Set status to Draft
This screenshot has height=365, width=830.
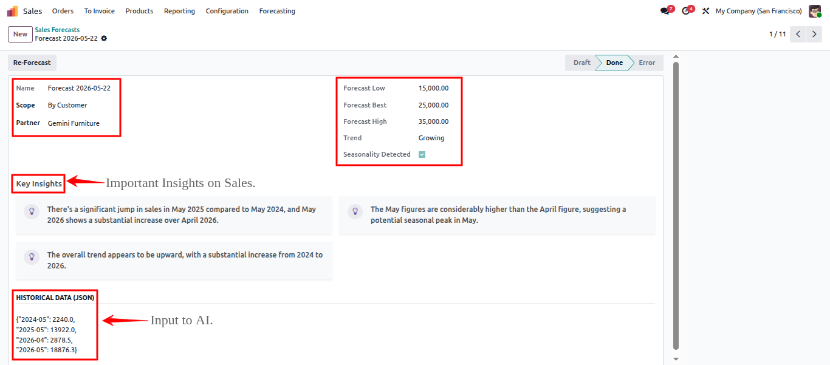coord(581,63)
